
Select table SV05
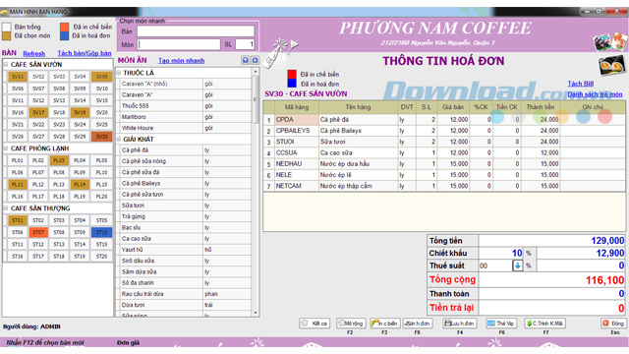tap(102, 77)
